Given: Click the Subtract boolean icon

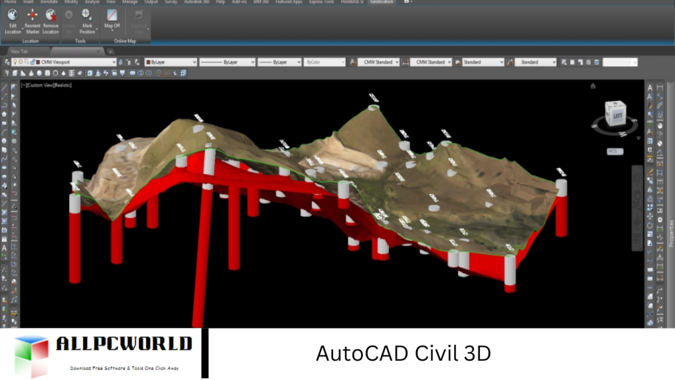Looking at the screenshot, I should click(141, 73).
